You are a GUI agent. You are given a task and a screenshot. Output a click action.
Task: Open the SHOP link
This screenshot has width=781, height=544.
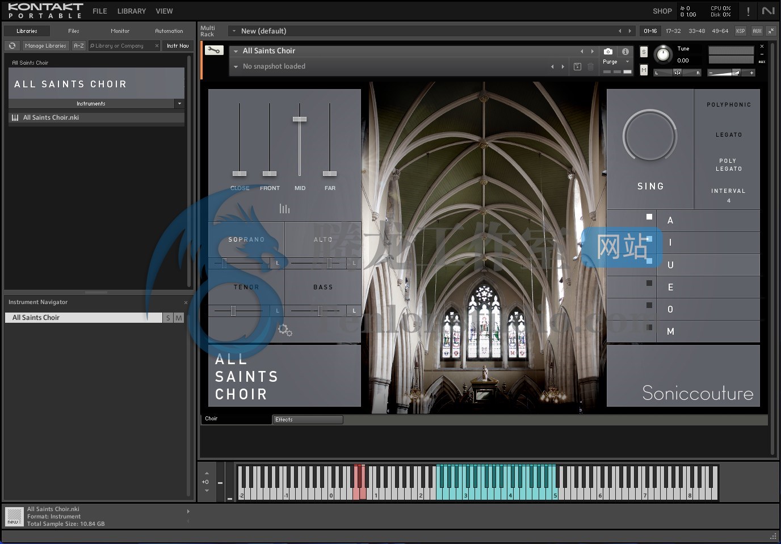[x=662, y=11]
